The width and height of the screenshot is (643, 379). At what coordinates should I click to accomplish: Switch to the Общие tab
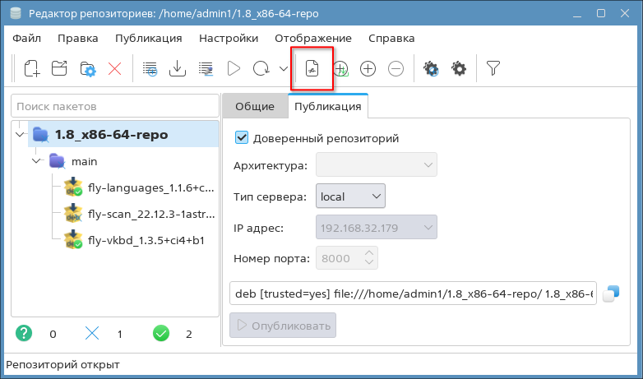(x=254, y=106)
